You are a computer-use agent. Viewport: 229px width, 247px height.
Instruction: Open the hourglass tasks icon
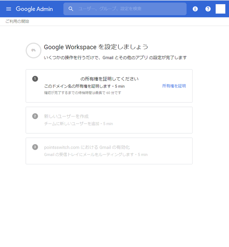[x=195, y=9]
